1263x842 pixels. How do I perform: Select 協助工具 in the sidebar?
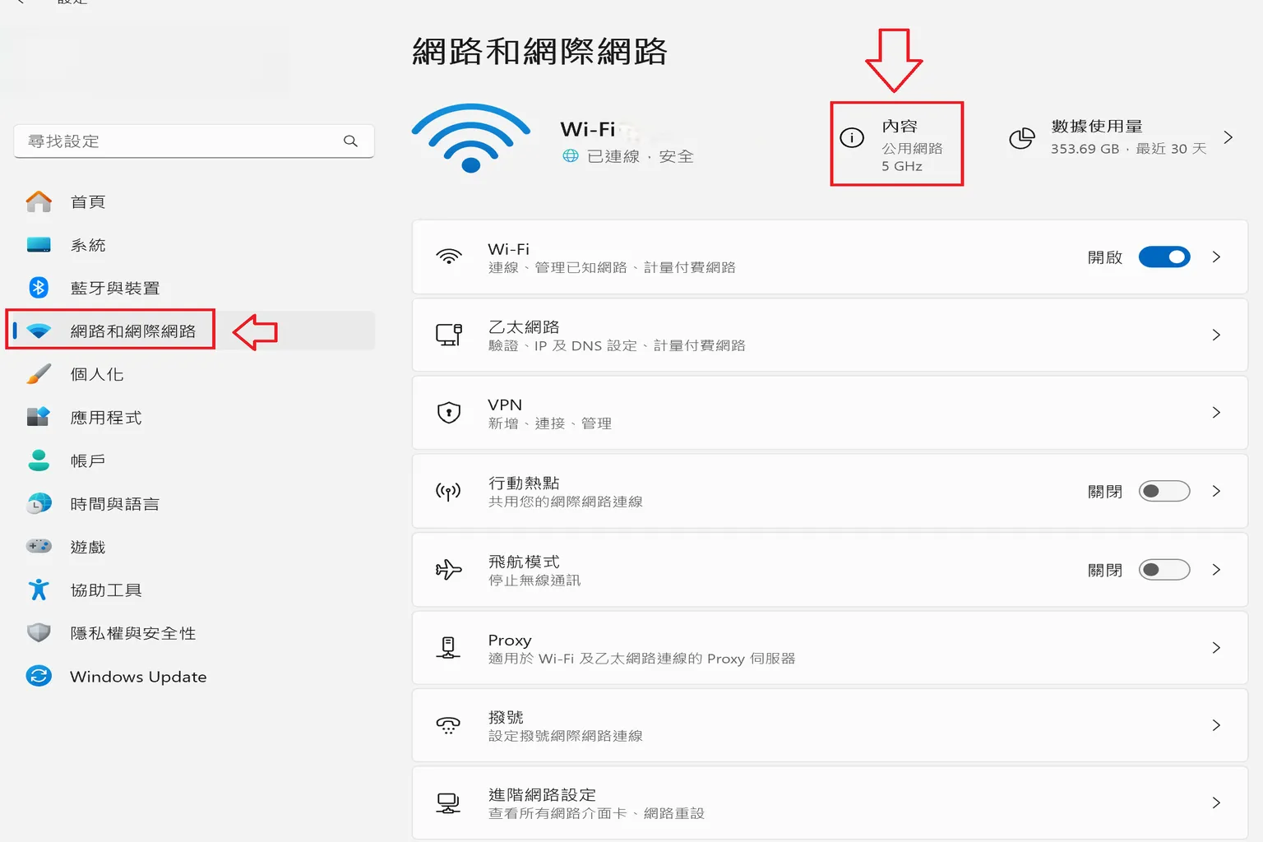[194, 590]
